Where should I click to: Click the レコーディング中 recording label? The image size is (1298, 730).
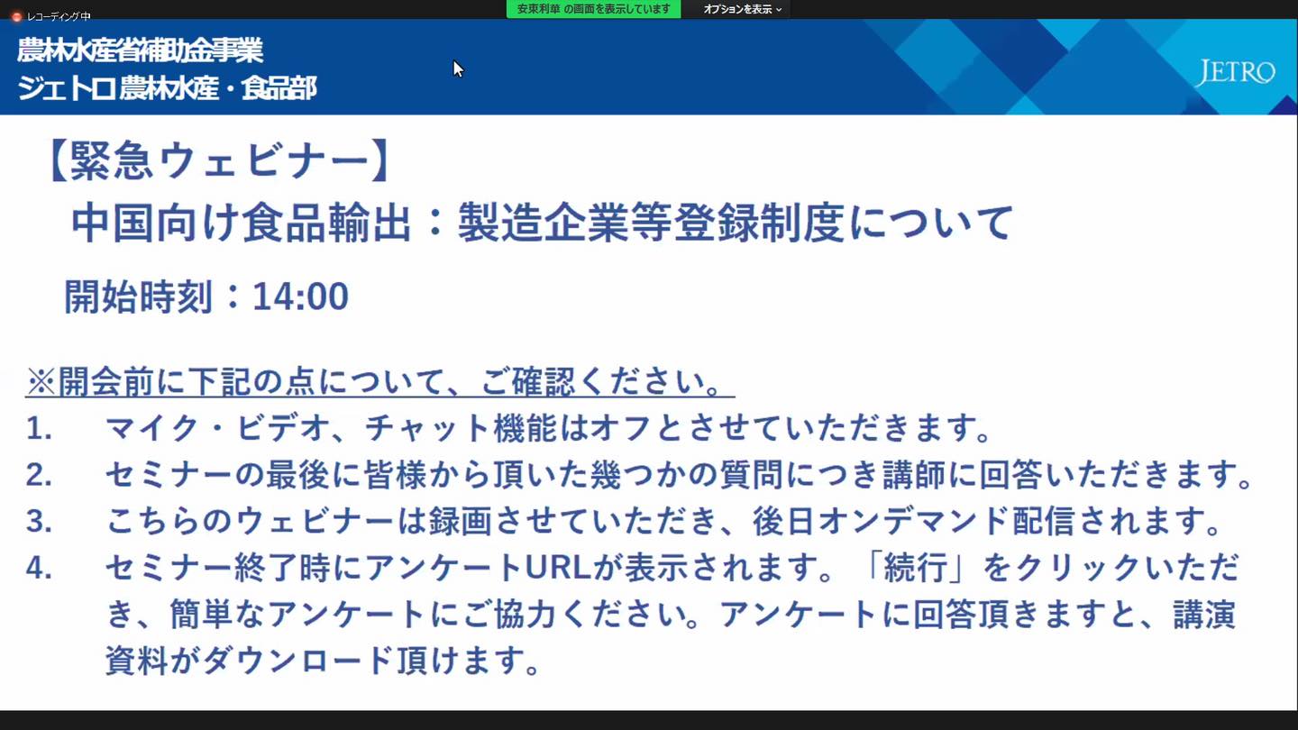coord(59,16)
